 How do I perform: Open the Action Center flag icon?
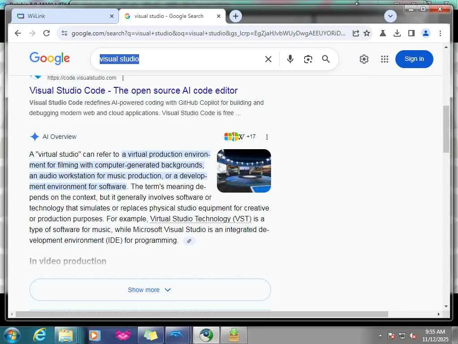[391, 335]
